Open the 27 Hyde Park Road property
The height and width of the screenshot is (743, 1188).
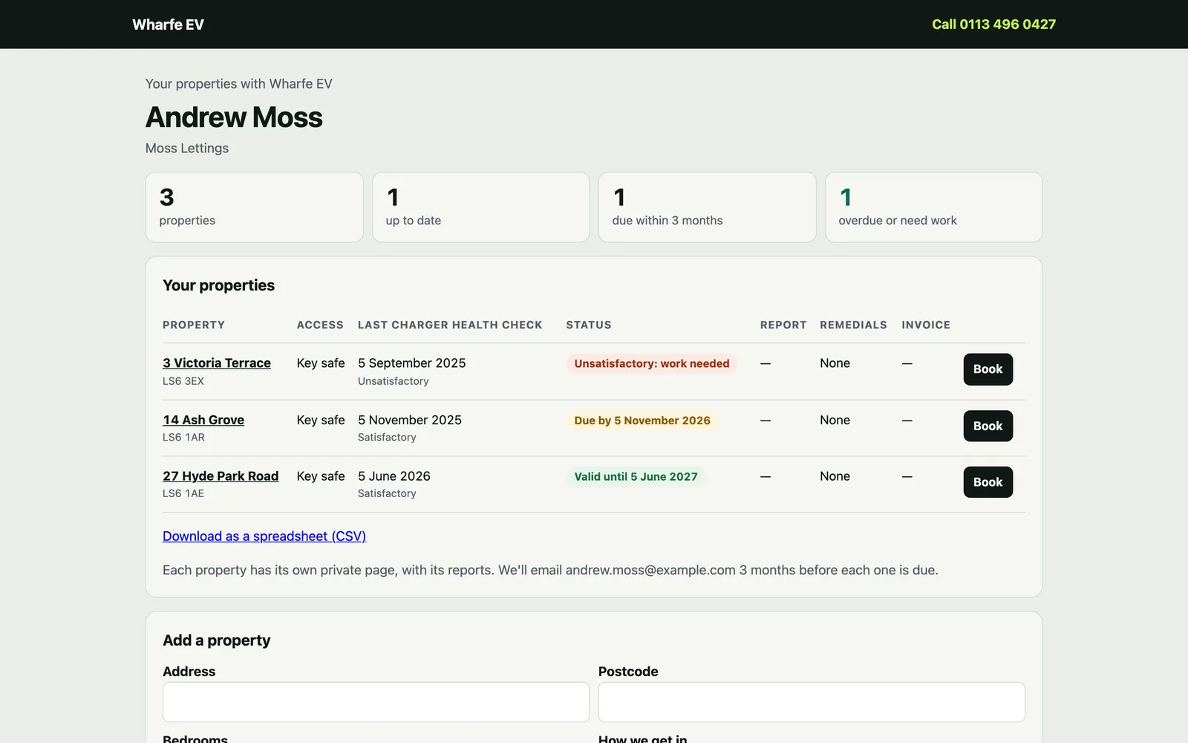tap(221, 476)
